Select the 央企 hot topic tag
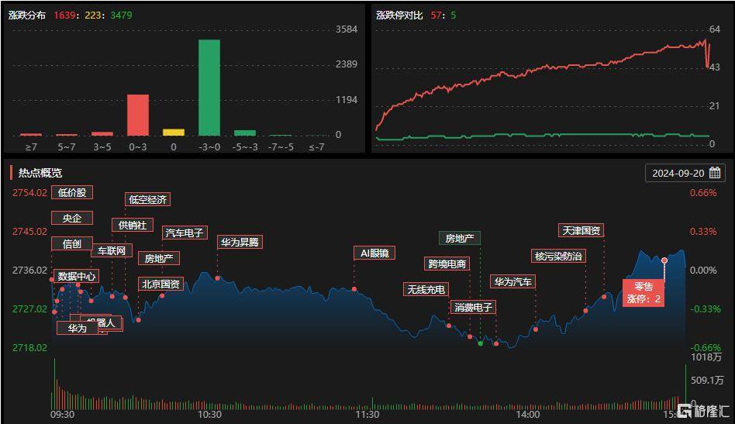735x424 pixels. [x=71, y=218]
